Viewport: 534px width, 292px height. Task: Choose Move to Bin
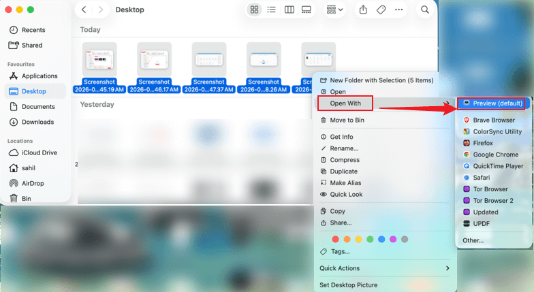coord(347,120)
